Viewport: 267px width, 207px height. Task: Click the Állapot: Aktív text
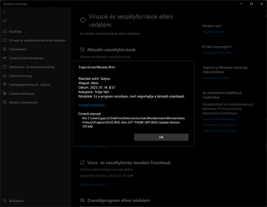(x=88, y=83)
